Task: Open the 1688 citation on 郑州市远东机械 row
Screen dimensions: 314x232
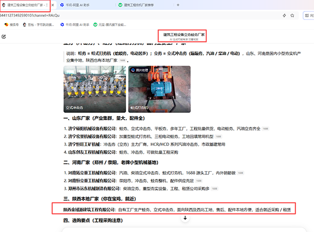Action: tap(214, 188)
